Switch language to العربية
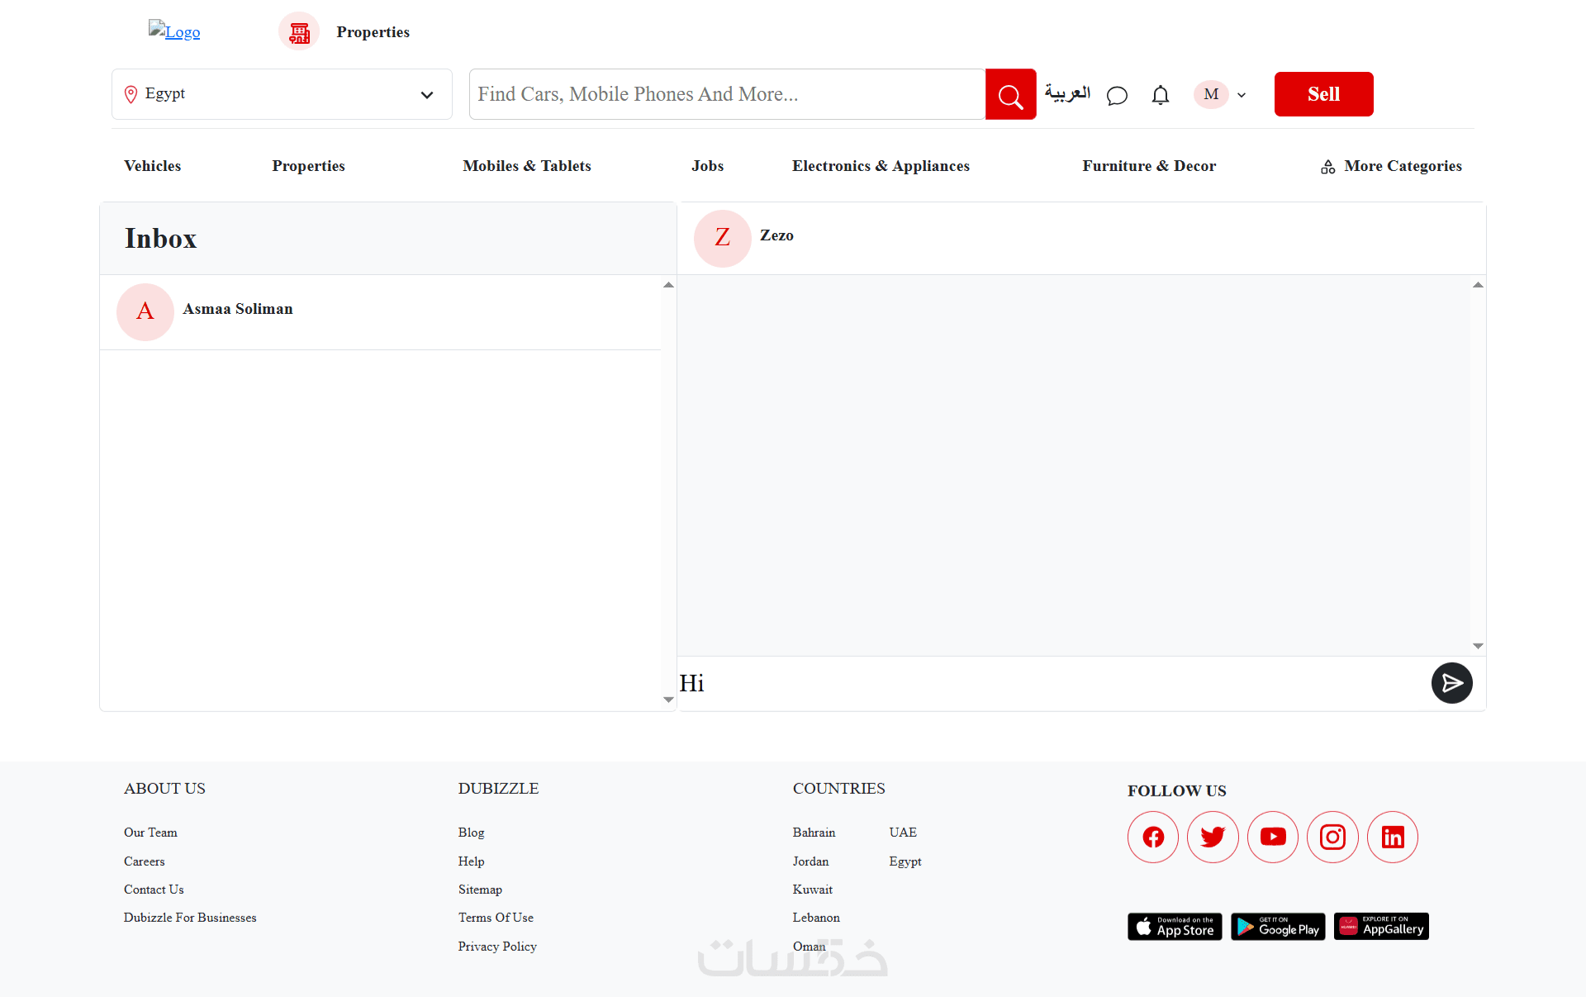The width and height of the screenshot is (1586, 997). 1066,93
